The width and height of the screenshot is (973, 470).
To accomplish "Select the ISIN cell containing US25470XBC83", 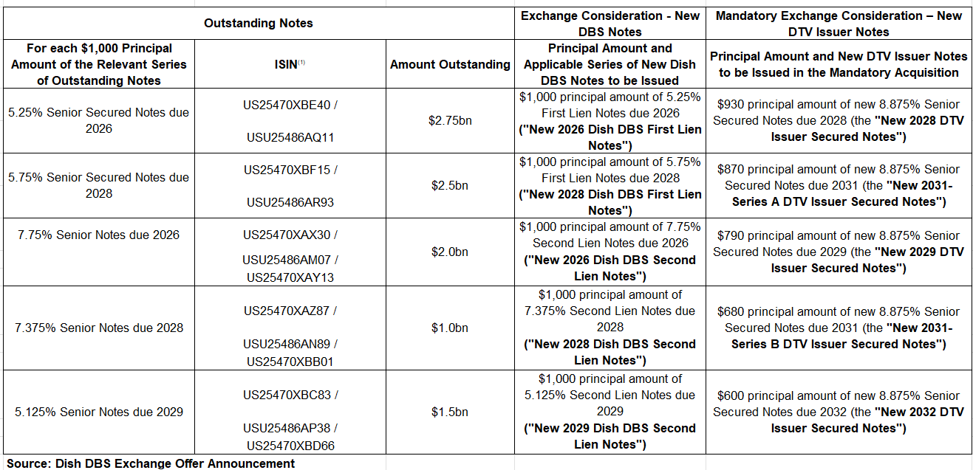I will coord(290,412).
